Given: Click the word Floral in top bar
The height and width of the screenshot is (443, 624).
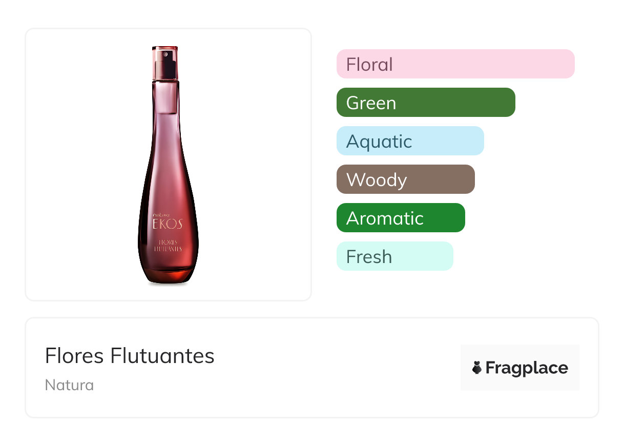Looking at the screenshot, I should tap(369, 65).
